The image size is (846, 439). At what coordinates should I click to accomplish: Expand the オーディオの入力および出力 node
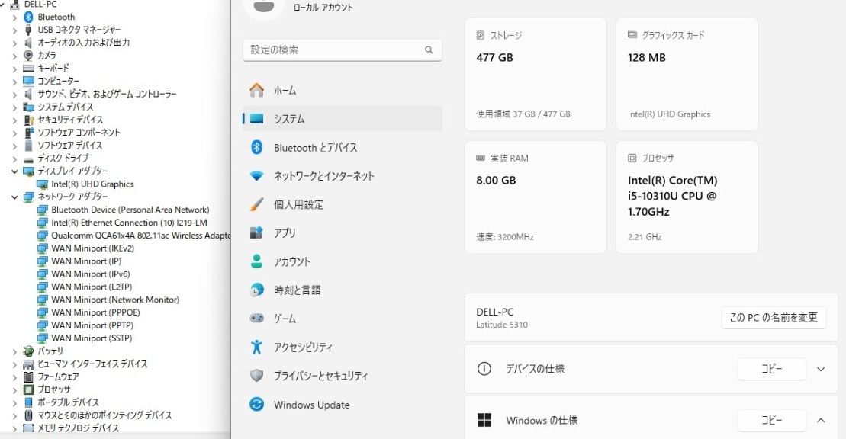coord(14,43)
